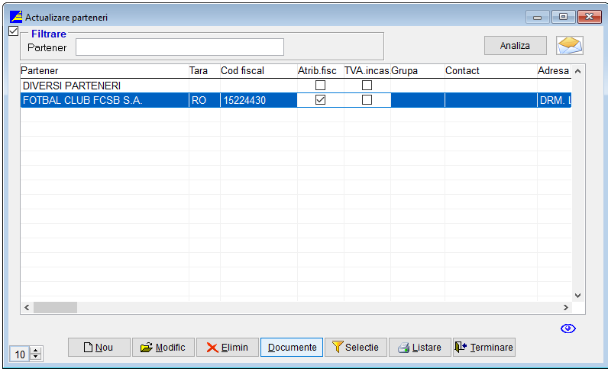Screen dimensions: 608x369
Task: Enable TVA.incas for FOTBAL CLUB FCSB
Action: (367, 100)
